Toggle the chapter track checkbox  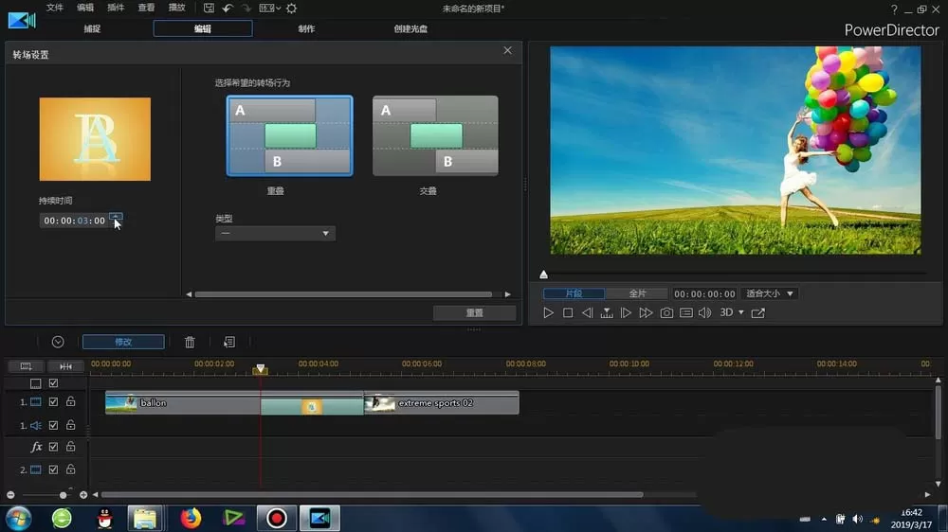53,382
